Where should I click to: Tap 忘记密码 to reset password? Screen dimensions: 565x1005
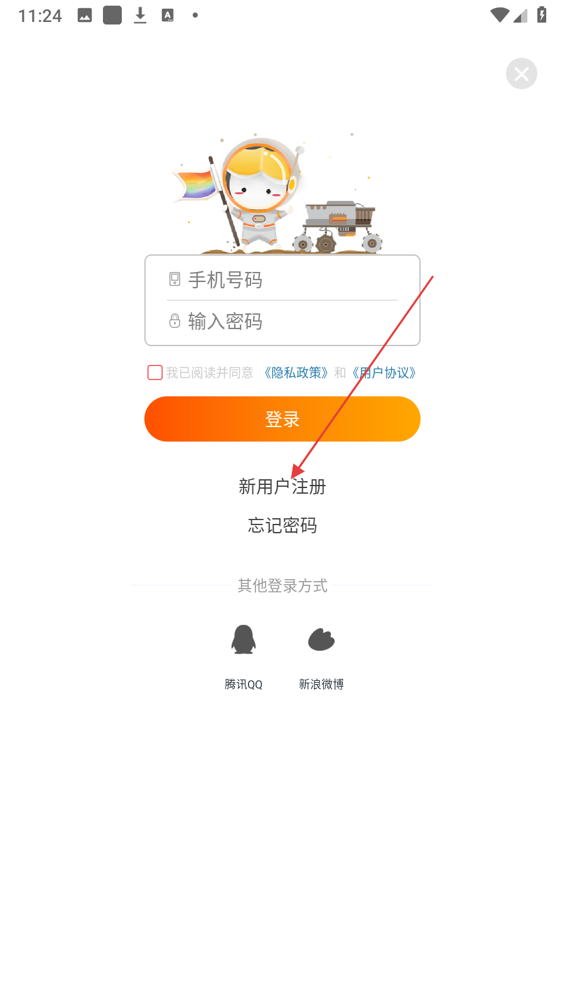pyautogui.click(x=282, y=525)
